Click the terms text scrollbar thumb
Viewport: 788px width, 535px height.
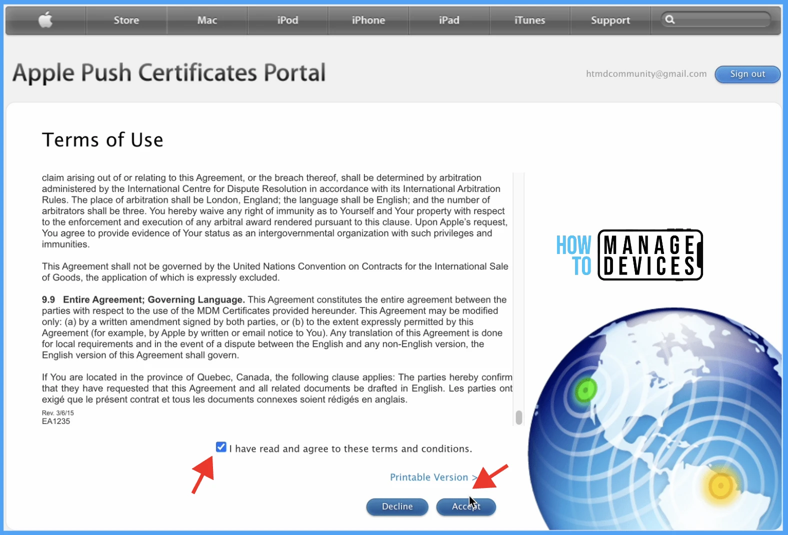click(x=519, y=417)
